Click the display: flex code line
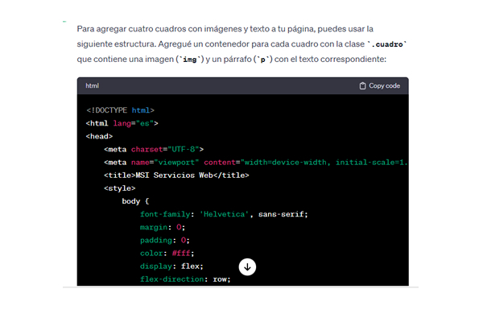 pyautogui.click(x=171, y=266)
